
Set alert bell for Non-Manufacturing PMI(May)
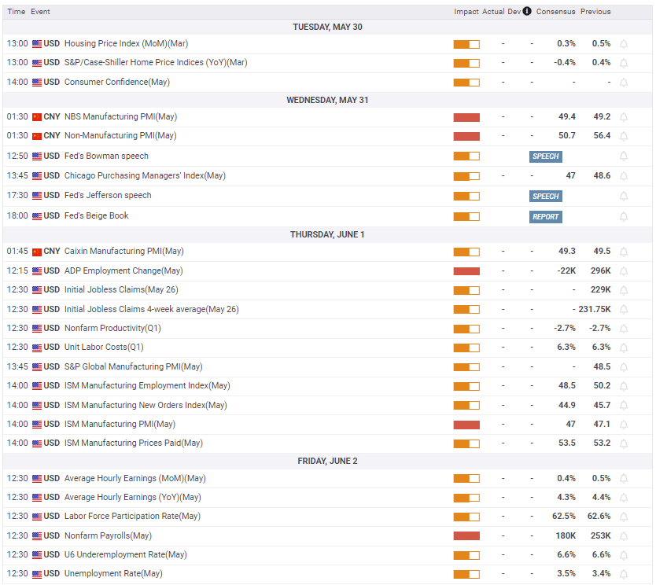click(x=624, y=136)
